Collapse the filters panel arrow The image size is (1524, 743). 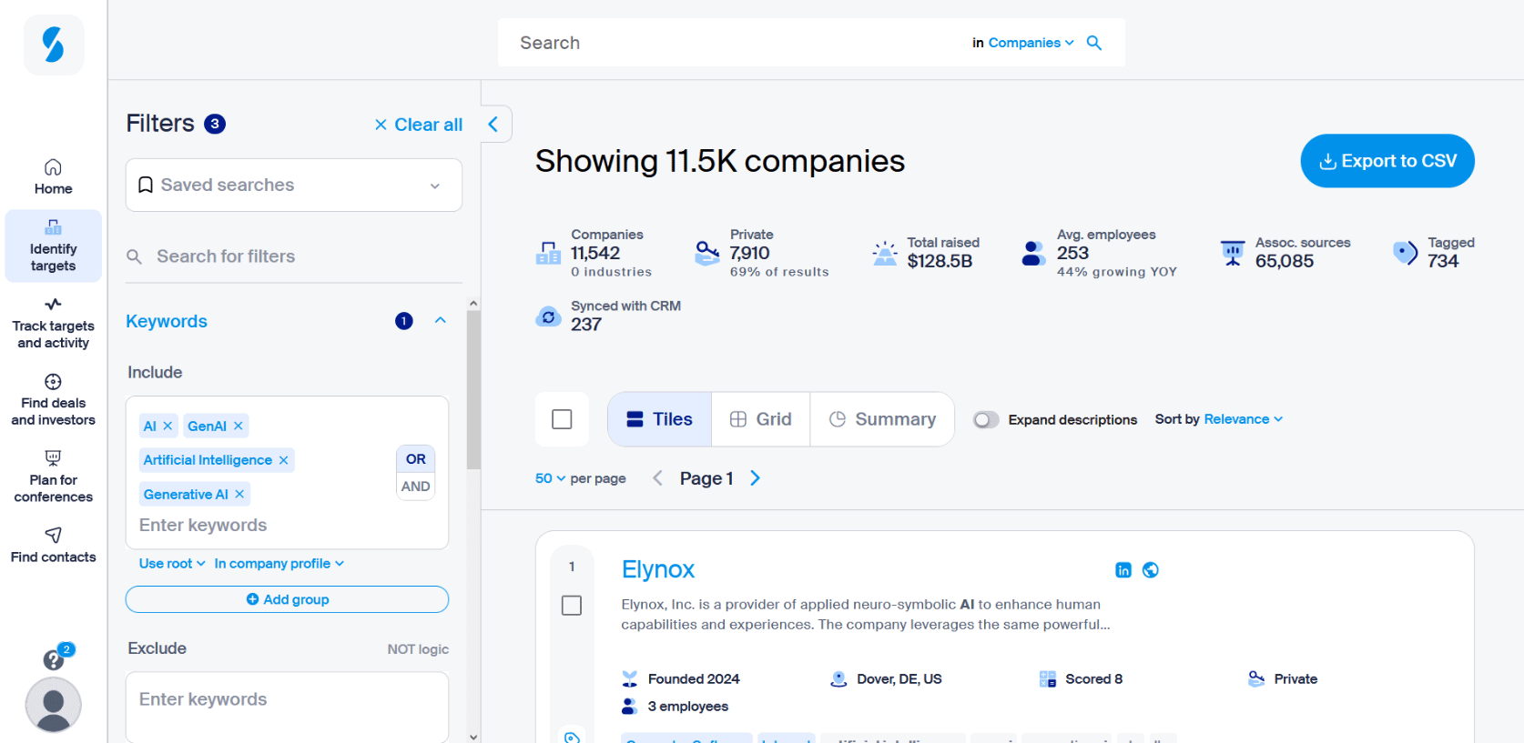point(493,124)
